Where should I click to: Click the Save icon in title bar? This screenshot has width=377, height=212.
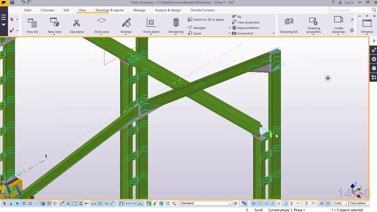pyautogui.click(x=12, y=2)
